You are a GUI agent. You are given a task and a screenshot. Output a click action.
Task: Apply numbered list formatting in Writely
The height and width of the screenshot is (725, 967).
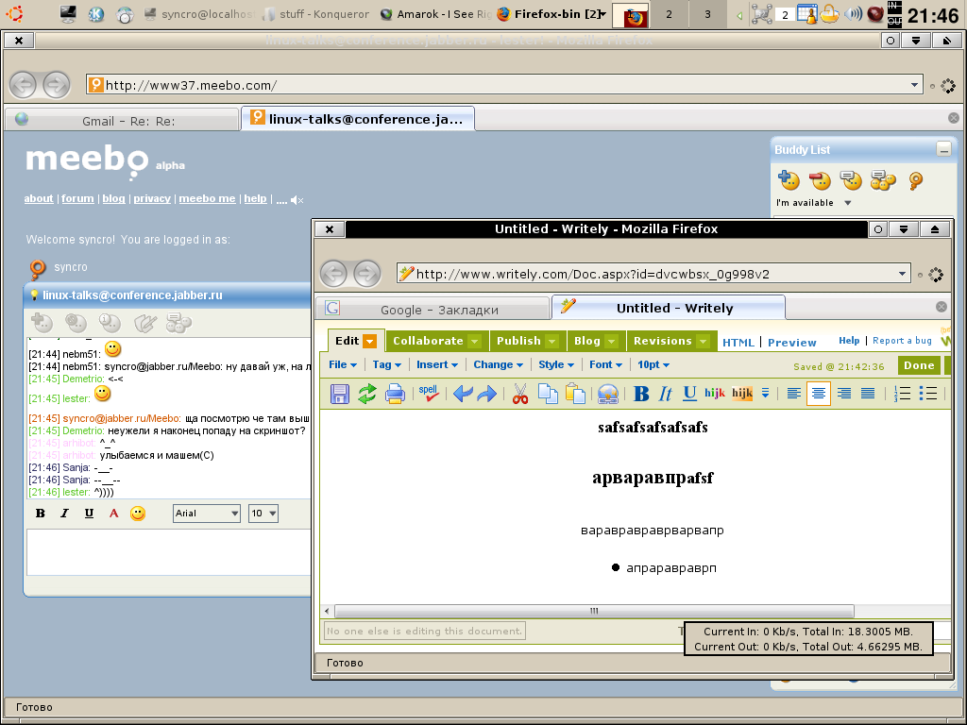tap(902, 394)
